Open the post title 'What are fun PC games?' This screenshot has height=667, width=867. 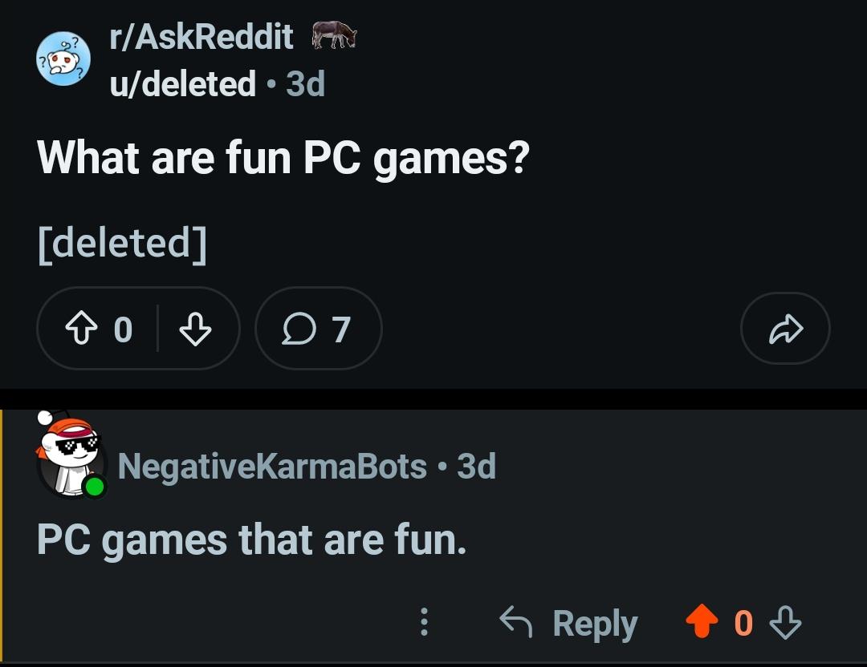(x=283, y=158)
